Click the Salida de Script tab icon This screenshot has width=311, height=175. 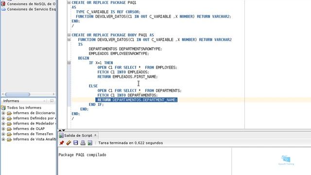click(x=61, y=135)
